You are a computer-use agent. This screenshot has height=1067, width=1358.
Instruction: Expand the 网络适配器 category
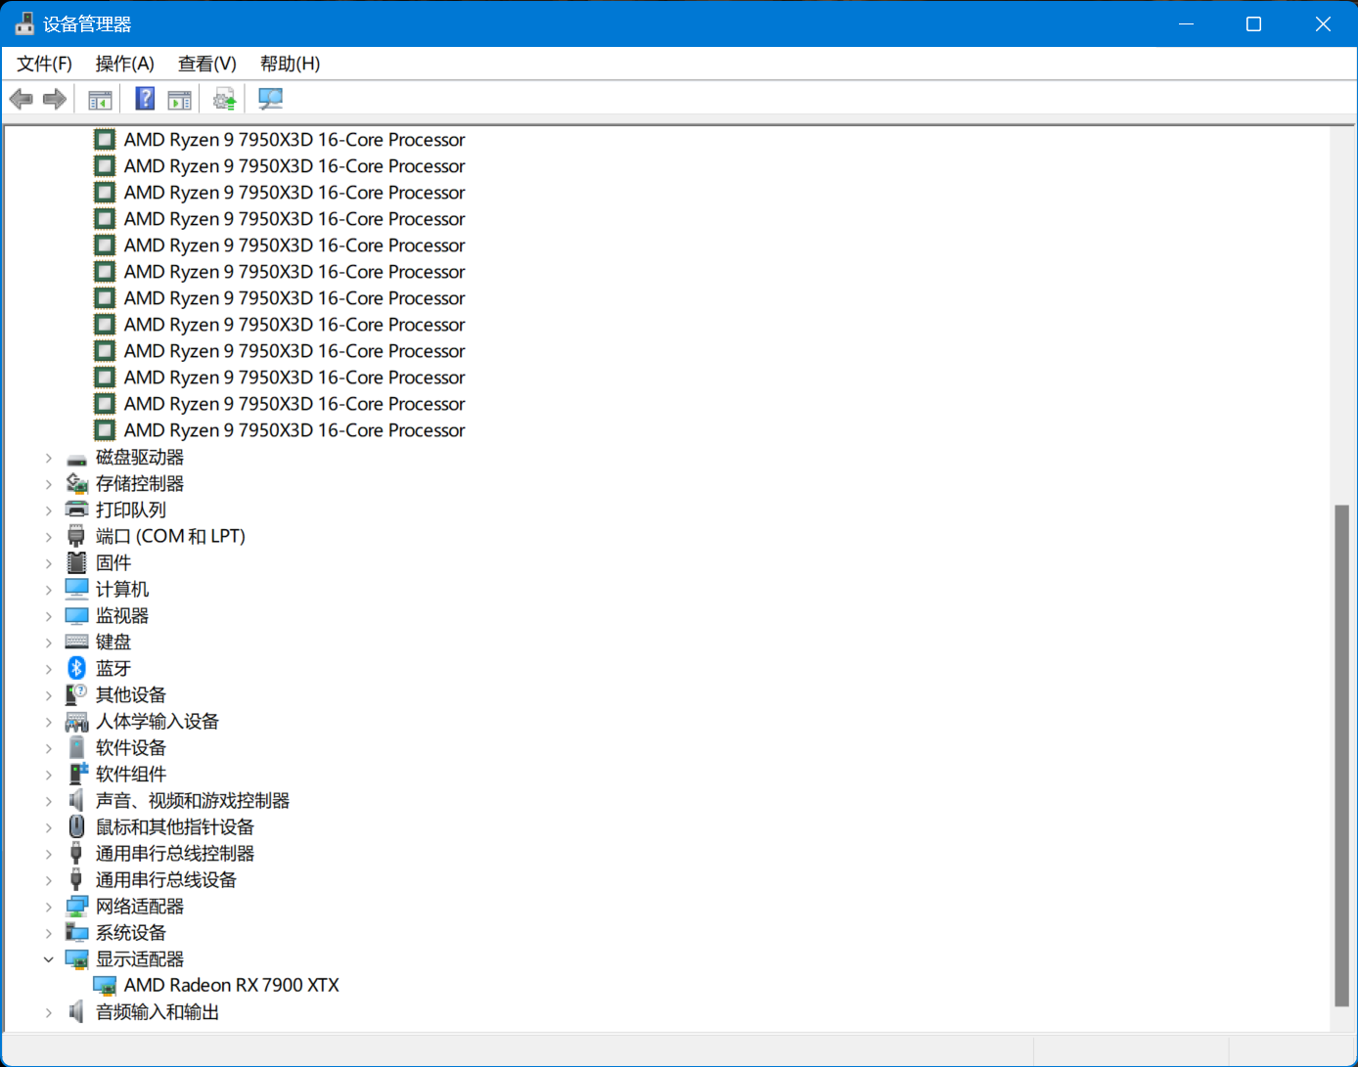tap(48, 907)
